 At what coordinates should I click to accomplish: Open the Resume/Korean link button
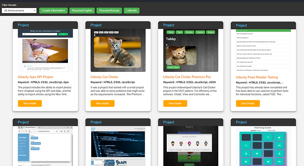109,11
